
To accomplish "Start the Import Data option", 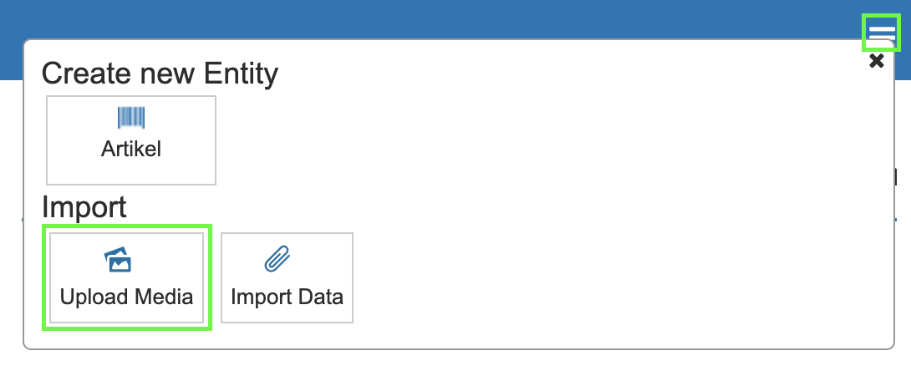I will coord(287,277).
